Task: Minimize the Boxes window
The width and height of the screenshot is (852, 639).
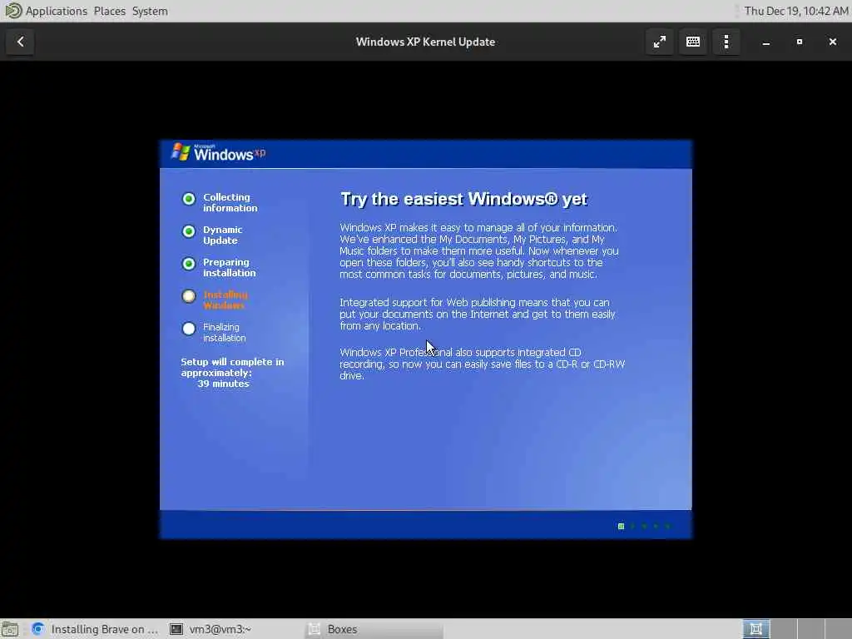Action: click(x=766, y=42)
